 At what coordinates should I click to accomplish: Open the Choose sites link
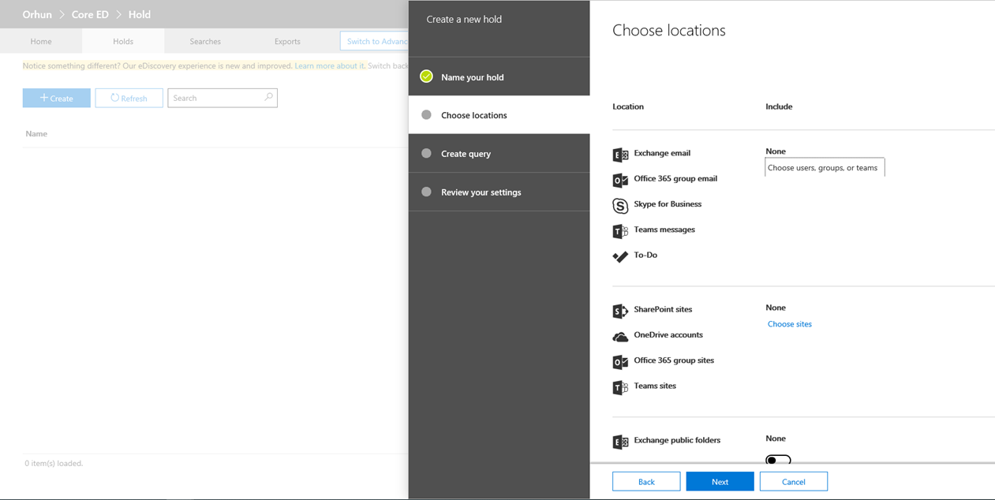click(x=789, y=324)
